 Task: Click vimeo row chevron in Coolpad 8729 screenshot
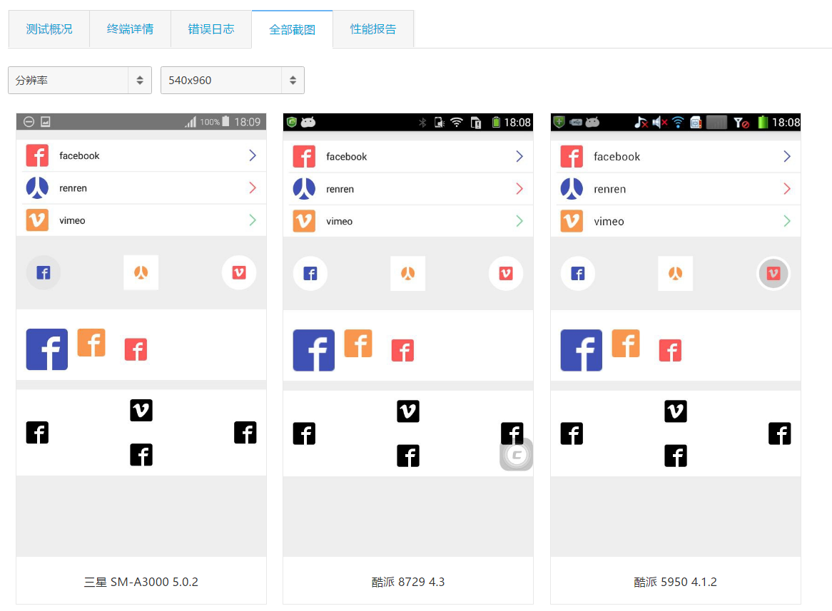[519, 221]
